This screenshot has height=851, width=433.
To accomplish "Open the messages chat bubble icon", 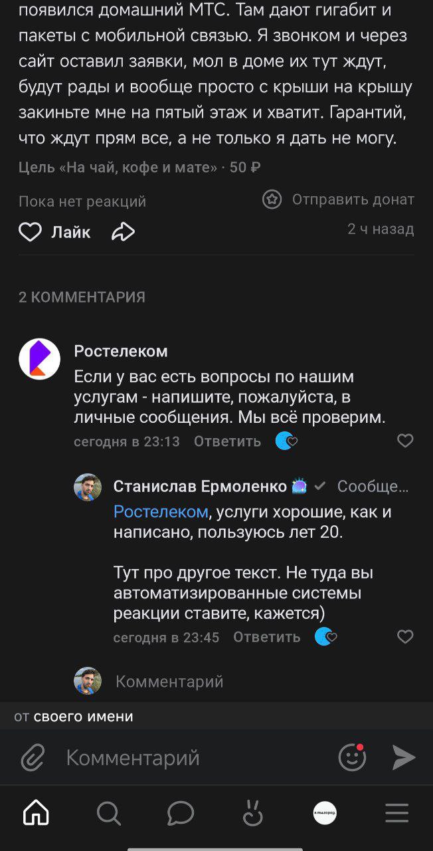I will pos(180,812).
